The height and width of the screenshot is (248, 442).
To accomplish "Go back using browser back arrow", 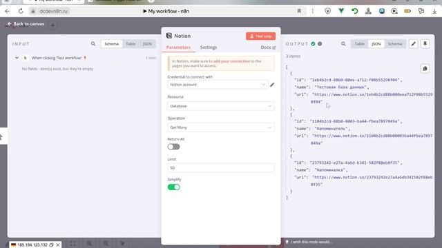I will (x=8, y=11).
